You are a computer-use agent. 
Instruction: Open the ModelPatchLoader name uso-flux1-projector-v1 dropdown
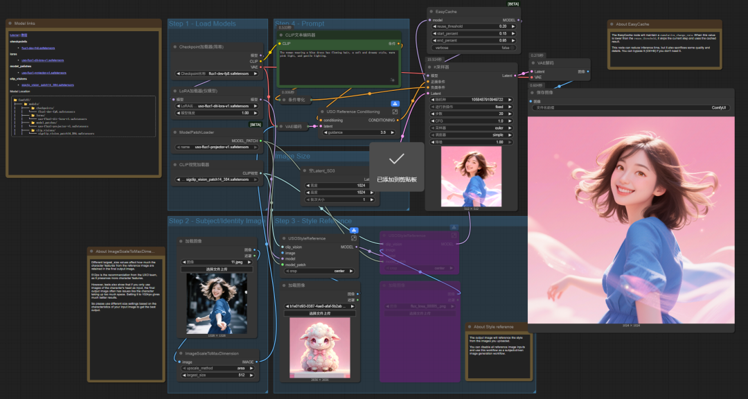pyautogui.click(x=217, y=147)
